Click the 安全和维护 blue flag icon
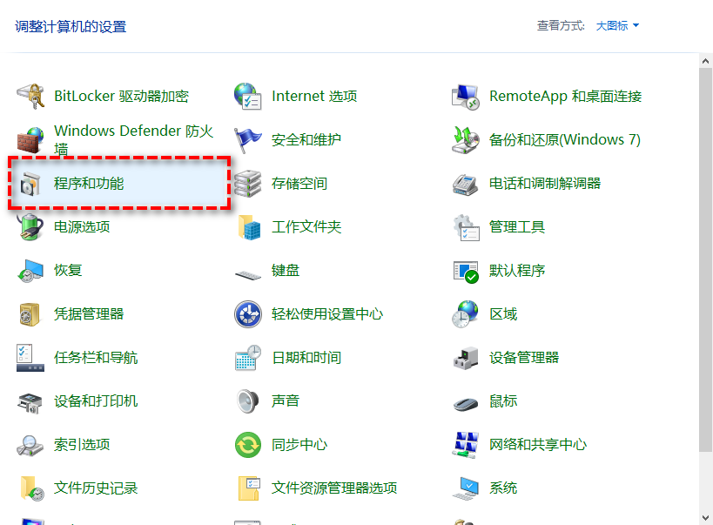The width and height of the screenshot is (713, 525). (x=248, y=139)
